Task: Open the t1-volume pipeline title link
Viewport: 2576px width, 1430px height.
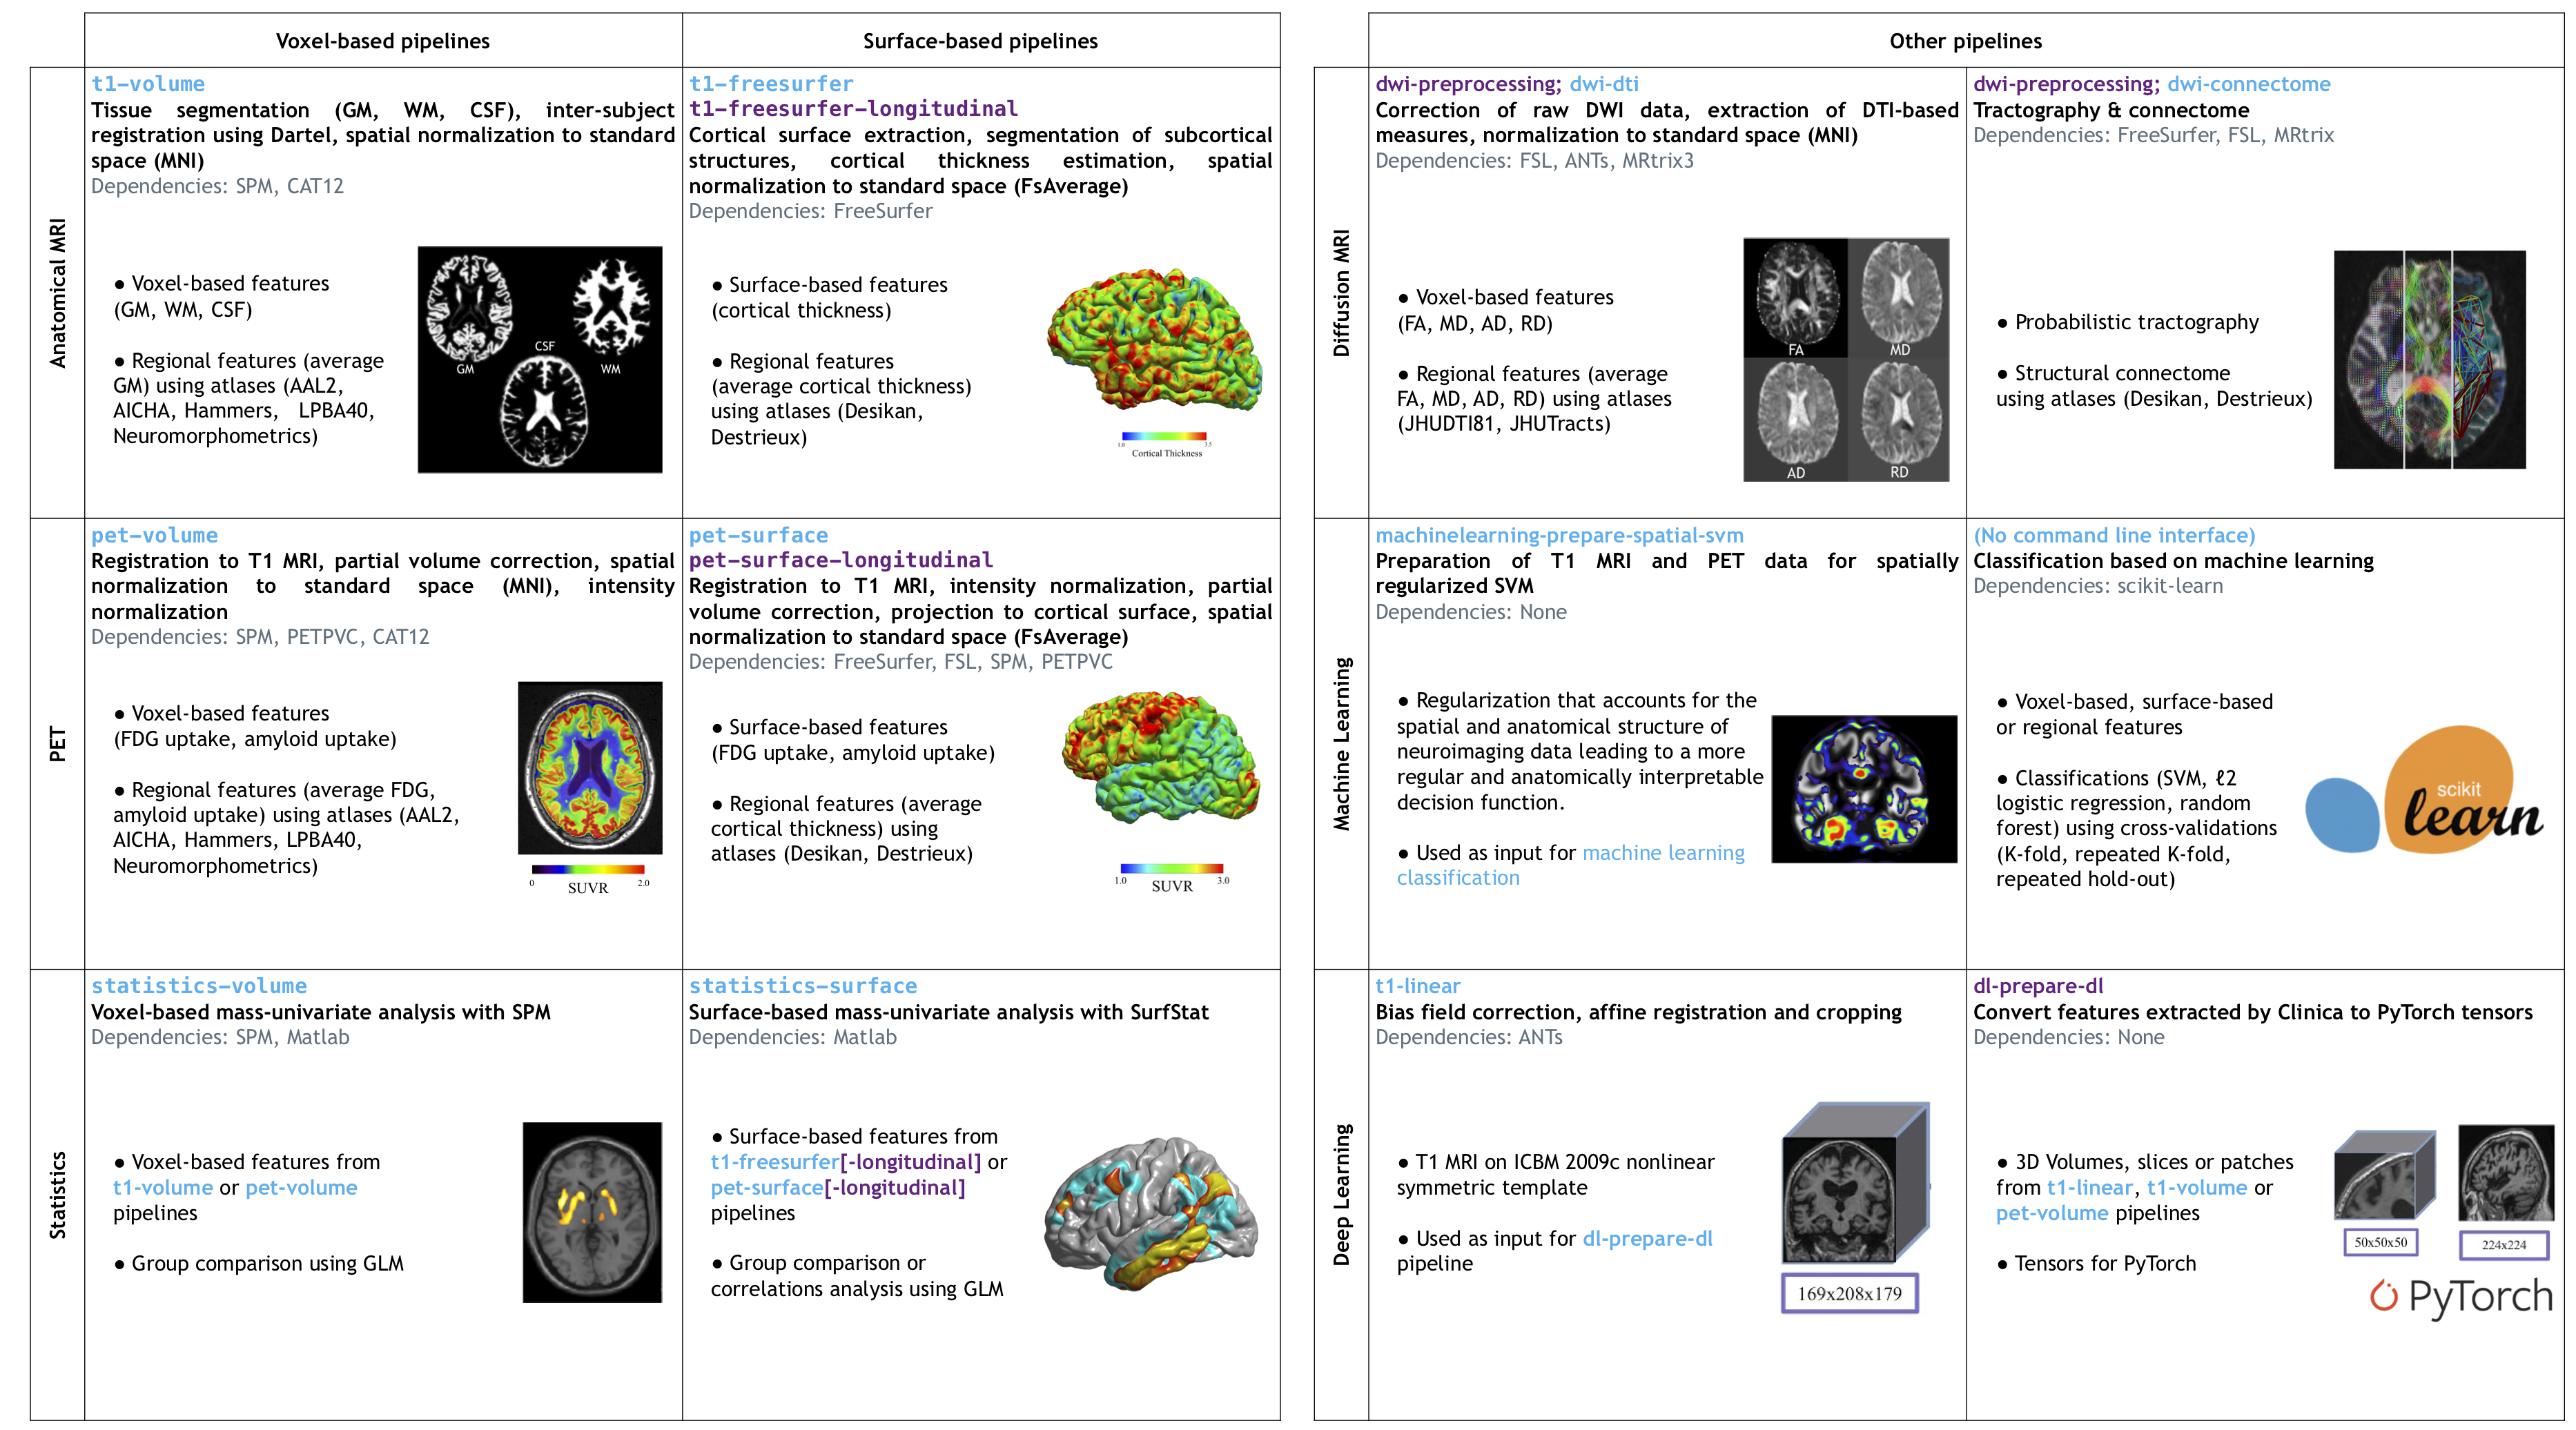Action: pyautogui.click(x=148, y=84)
